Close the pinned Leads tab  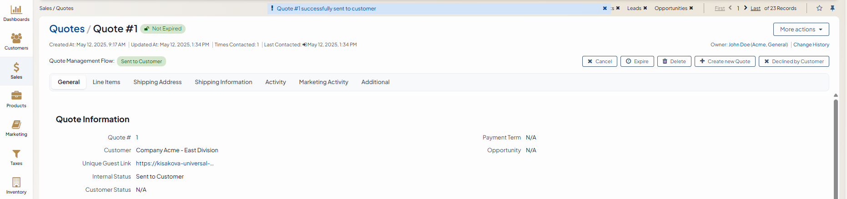tap(645, 8)
